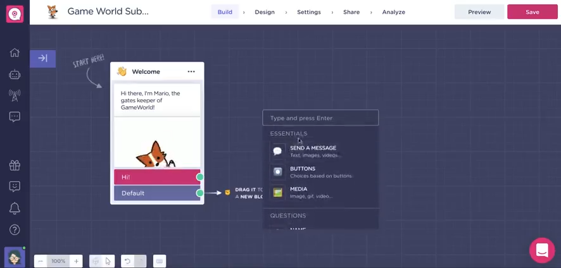
Task: Click the fox bot avatar icon
Action: coord(53,12)
